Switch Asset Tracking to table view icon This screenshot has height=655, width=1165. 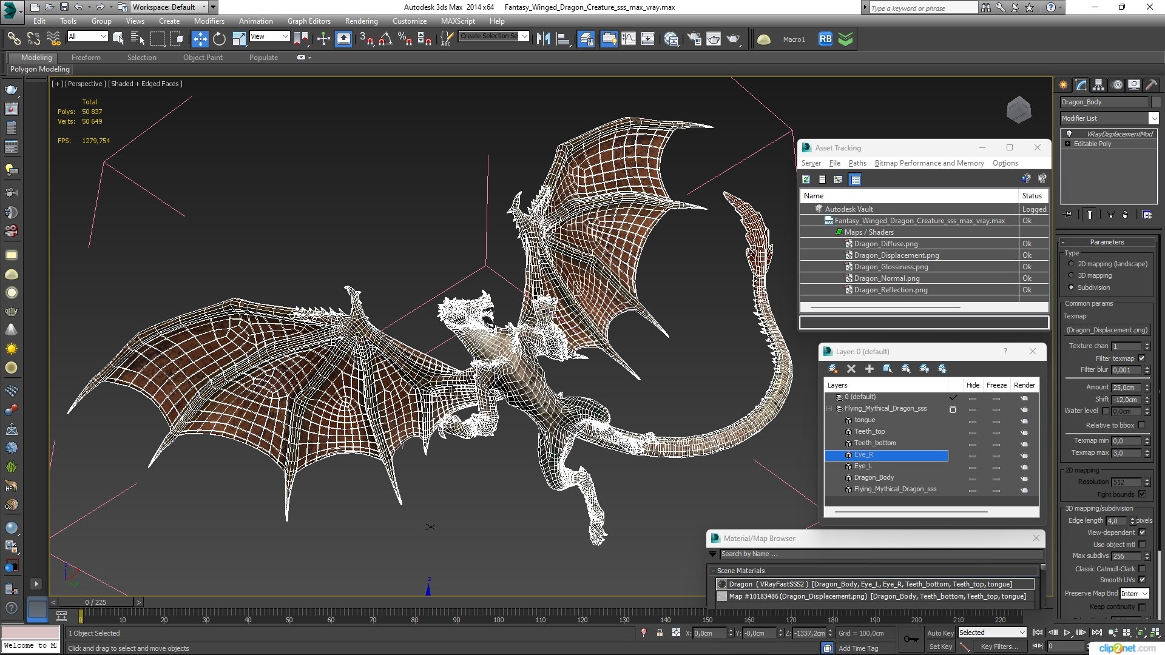[x=856, y=180]
